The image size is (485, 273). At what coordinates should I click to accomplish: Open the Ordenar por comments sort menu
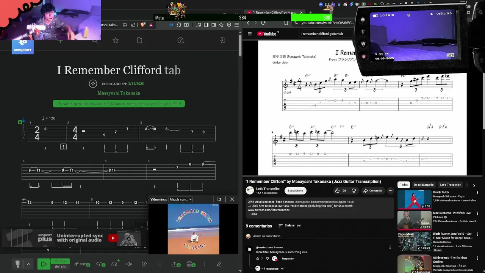[x=289, y=226]
